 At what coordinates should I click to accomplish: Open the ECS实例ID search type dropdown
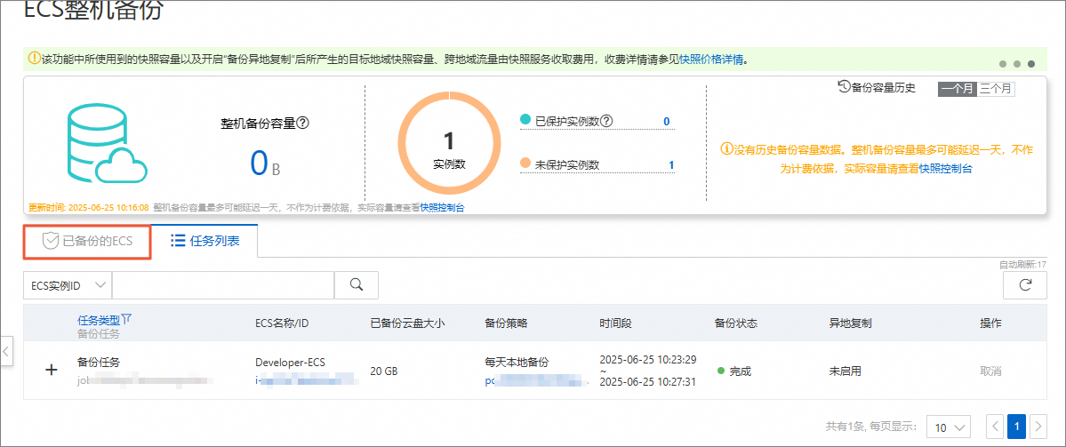tap(68, 285)
